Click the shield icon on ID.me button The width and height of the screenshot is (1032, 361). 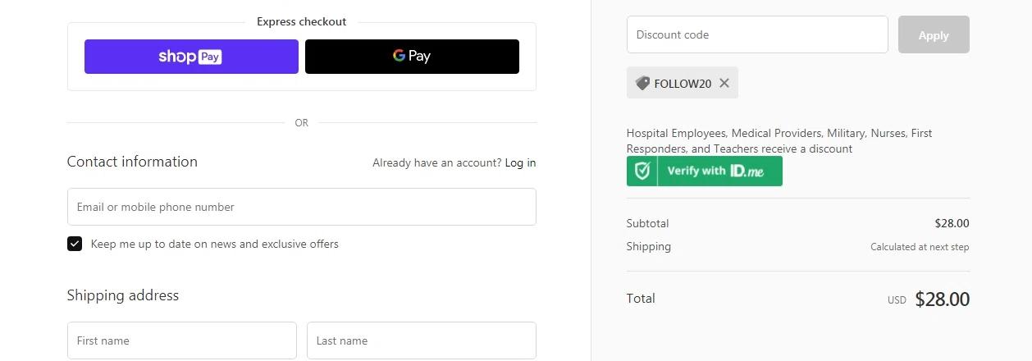tap(642, 171)
